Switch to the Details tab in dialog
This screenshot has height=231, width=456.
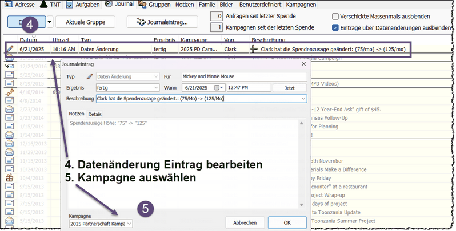95,114
